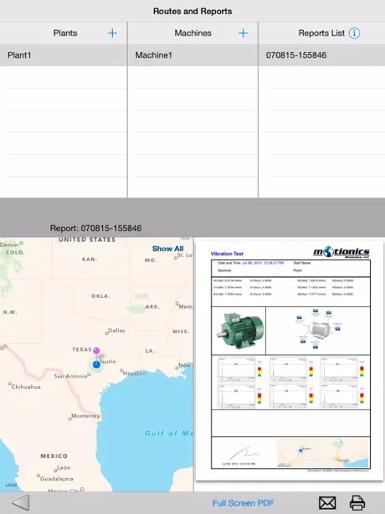
Task: Open the Vibration Test PDF preview
Action: [290, 361]
